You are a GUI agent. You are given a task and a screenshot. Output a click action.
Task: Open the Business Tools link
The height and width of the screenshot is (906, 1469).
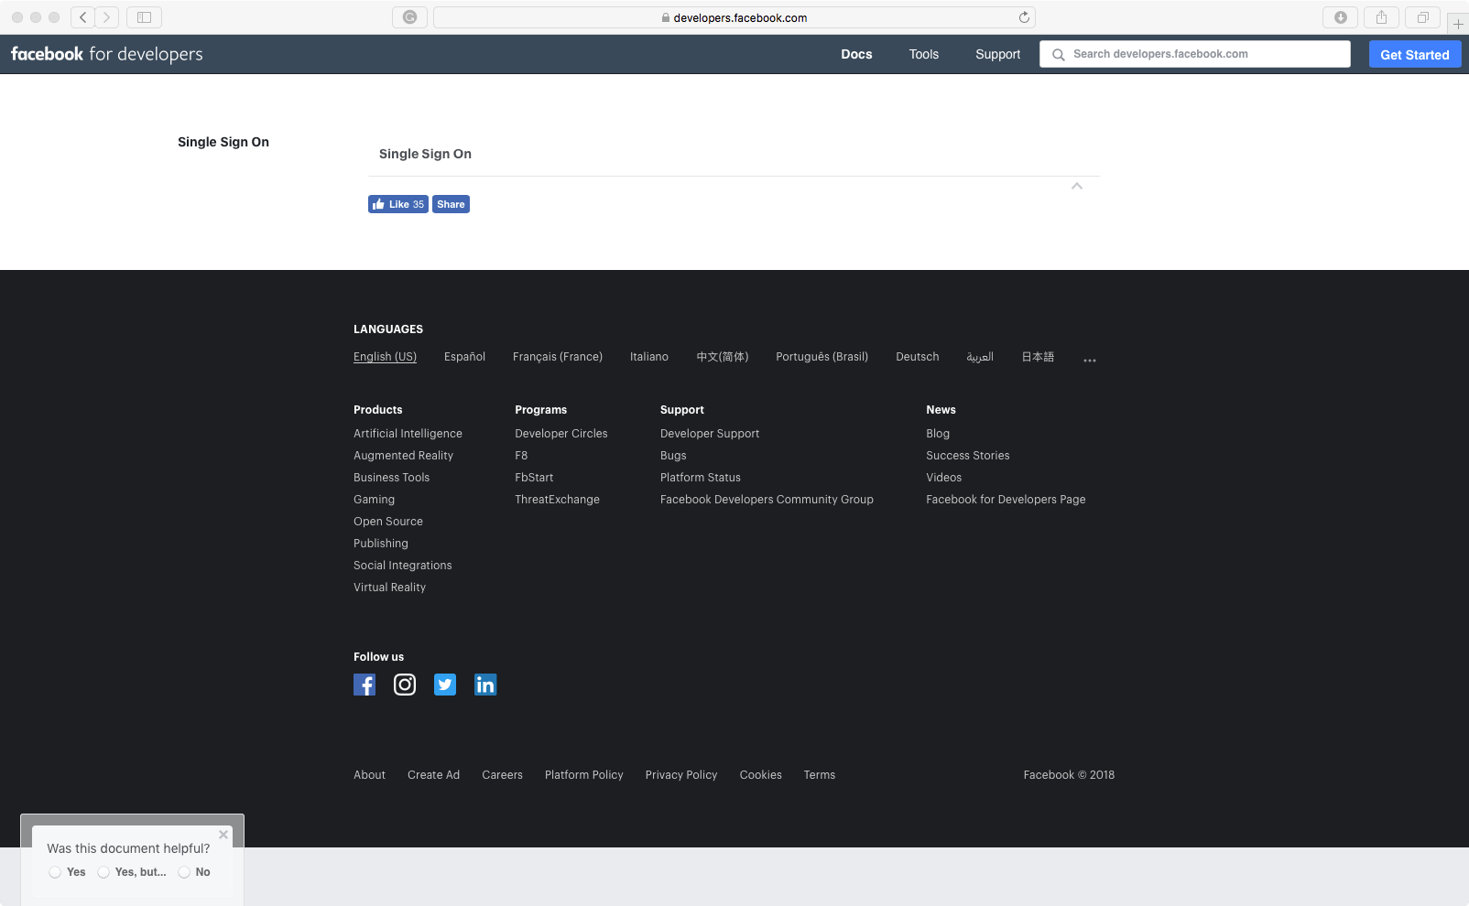pyautogui.click(x=391, y=478)
